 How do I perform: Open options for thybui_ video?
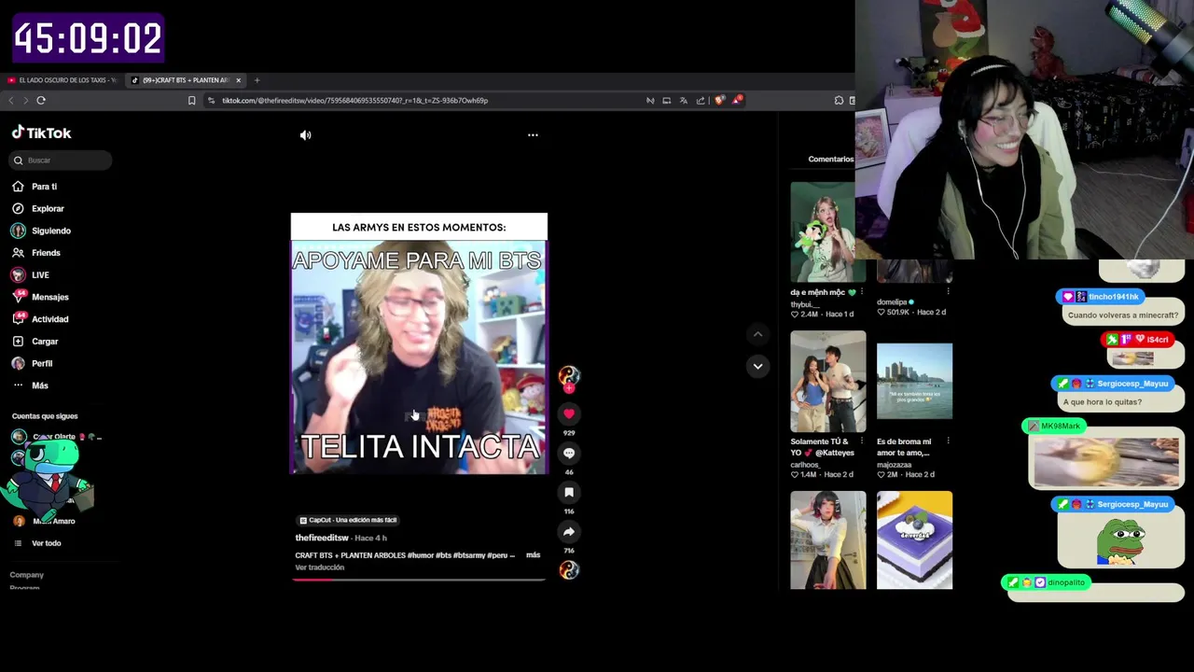pyautogui.click(x=861, y=292)
